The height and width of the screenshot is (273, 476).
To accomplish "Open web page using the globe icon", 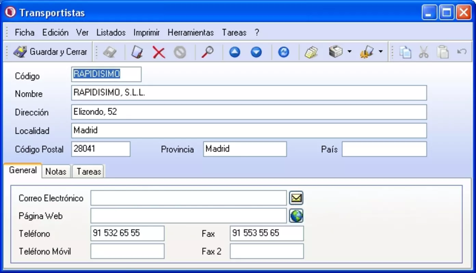I will pos(296,216).
